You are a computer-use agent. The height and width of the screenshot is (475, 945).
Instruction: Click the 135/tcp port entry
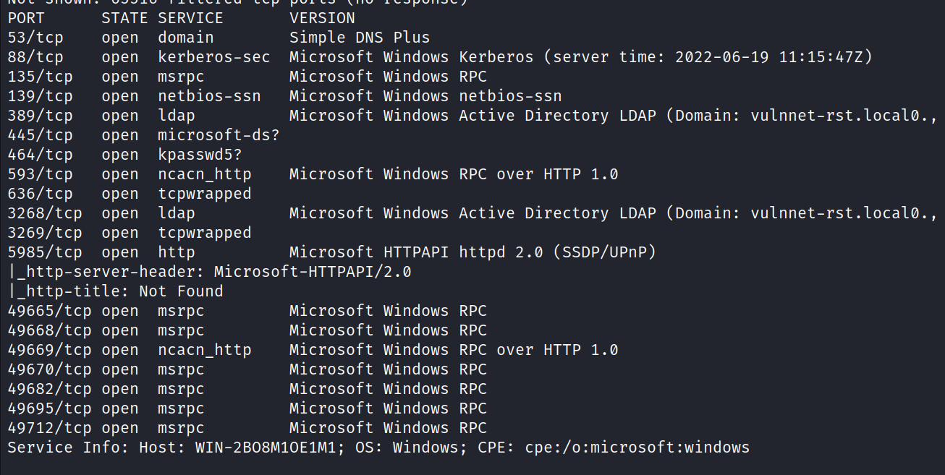[40, 77]
